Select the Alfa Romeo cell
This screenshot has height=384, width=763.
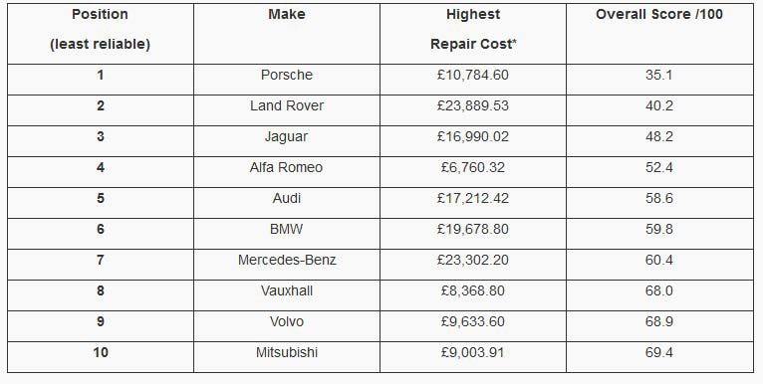(287, 172)
